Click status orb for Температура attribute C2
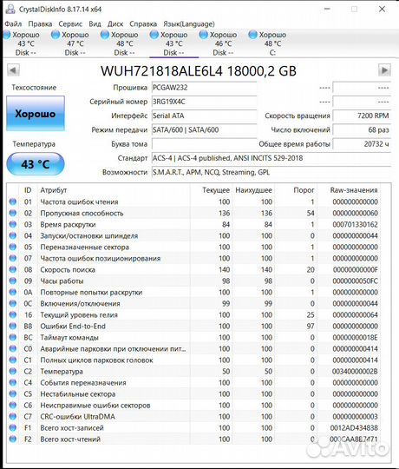399x469 pixels. (13, 371)
